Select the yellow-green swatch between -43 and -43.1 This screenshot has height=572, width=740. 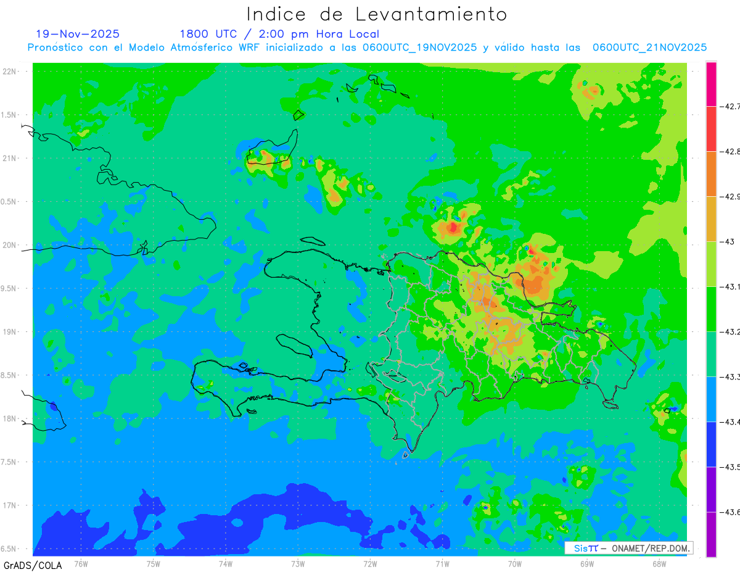tap(711, 263)
